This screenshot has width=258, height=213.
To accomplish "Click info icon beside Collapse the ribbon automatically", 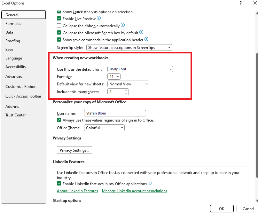I will 123,25.
